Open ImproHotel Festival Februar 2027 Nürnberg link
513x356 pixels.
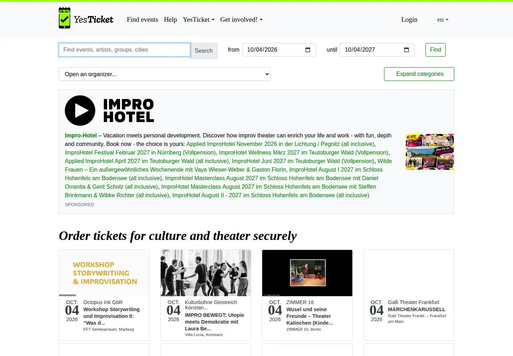click(x=140, y=152)
